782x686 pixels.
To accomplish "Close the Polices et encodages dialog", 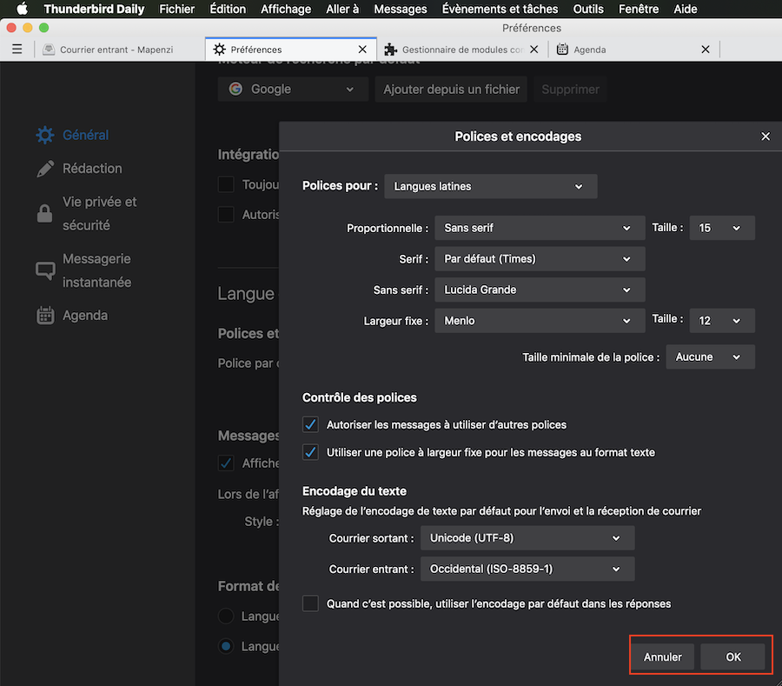I will click(x=765, y=137).
